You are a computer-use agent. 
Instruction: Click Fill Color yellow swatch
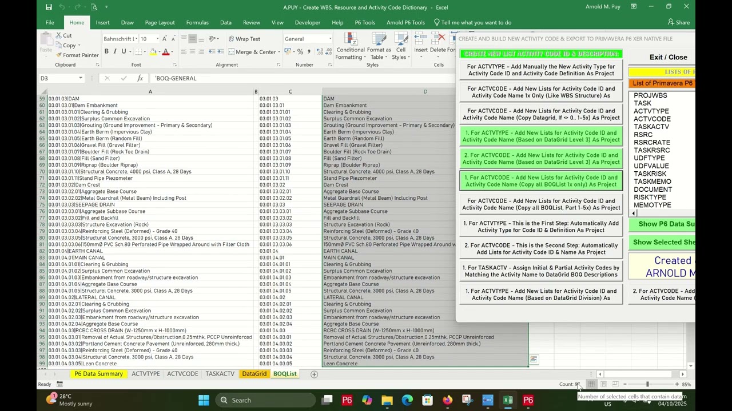pos(153,52)
